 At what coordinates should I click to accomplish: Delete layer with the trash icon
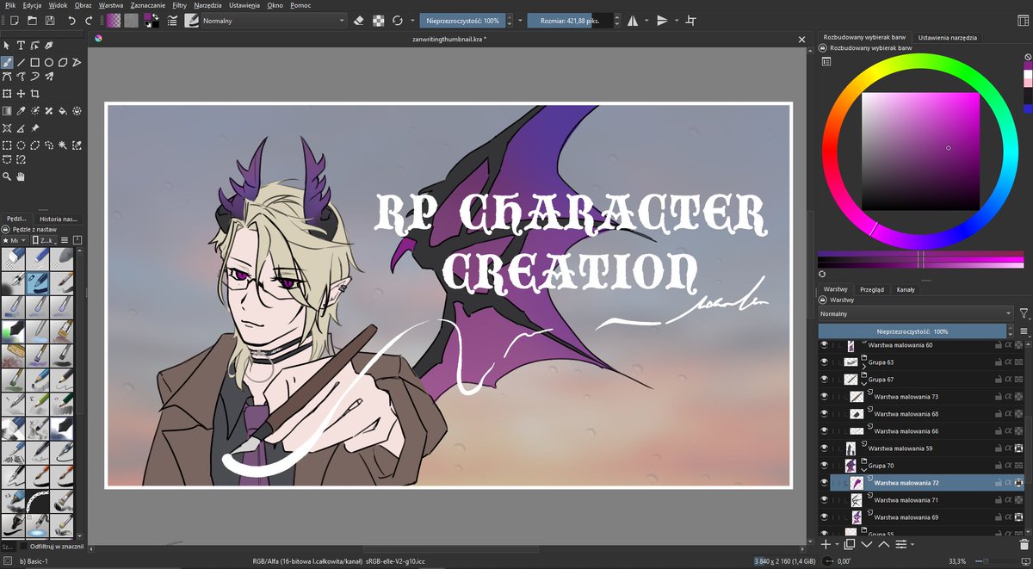[1024, 544]
